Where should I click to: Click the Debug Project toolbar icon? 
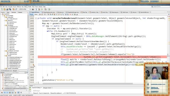tap(45, 9)
